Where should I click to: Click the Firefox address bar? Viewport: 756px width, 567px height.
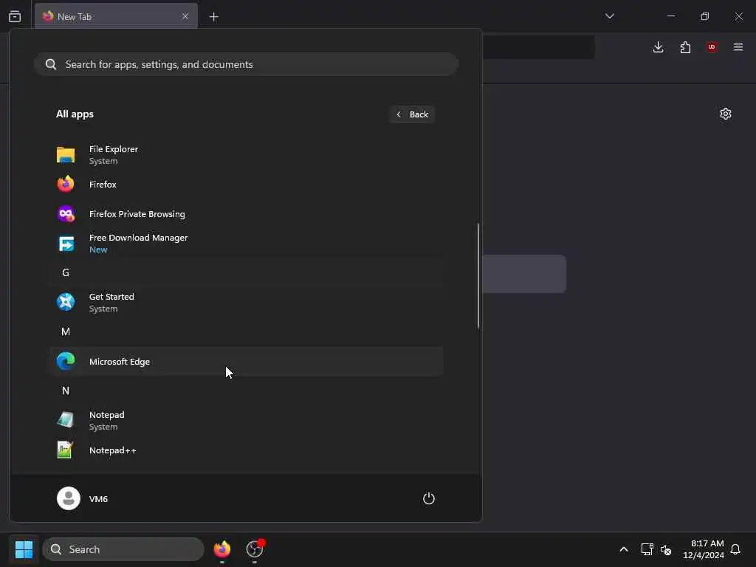538,47
